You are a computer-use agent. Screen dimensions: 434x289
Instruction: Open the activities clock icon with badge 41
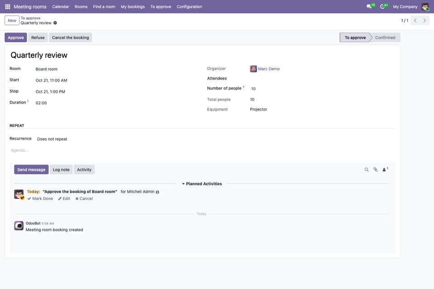[384, 6]
